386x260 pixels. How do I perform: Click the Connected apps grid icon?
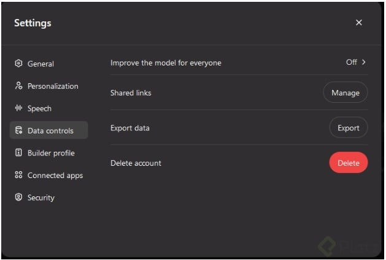18,175
